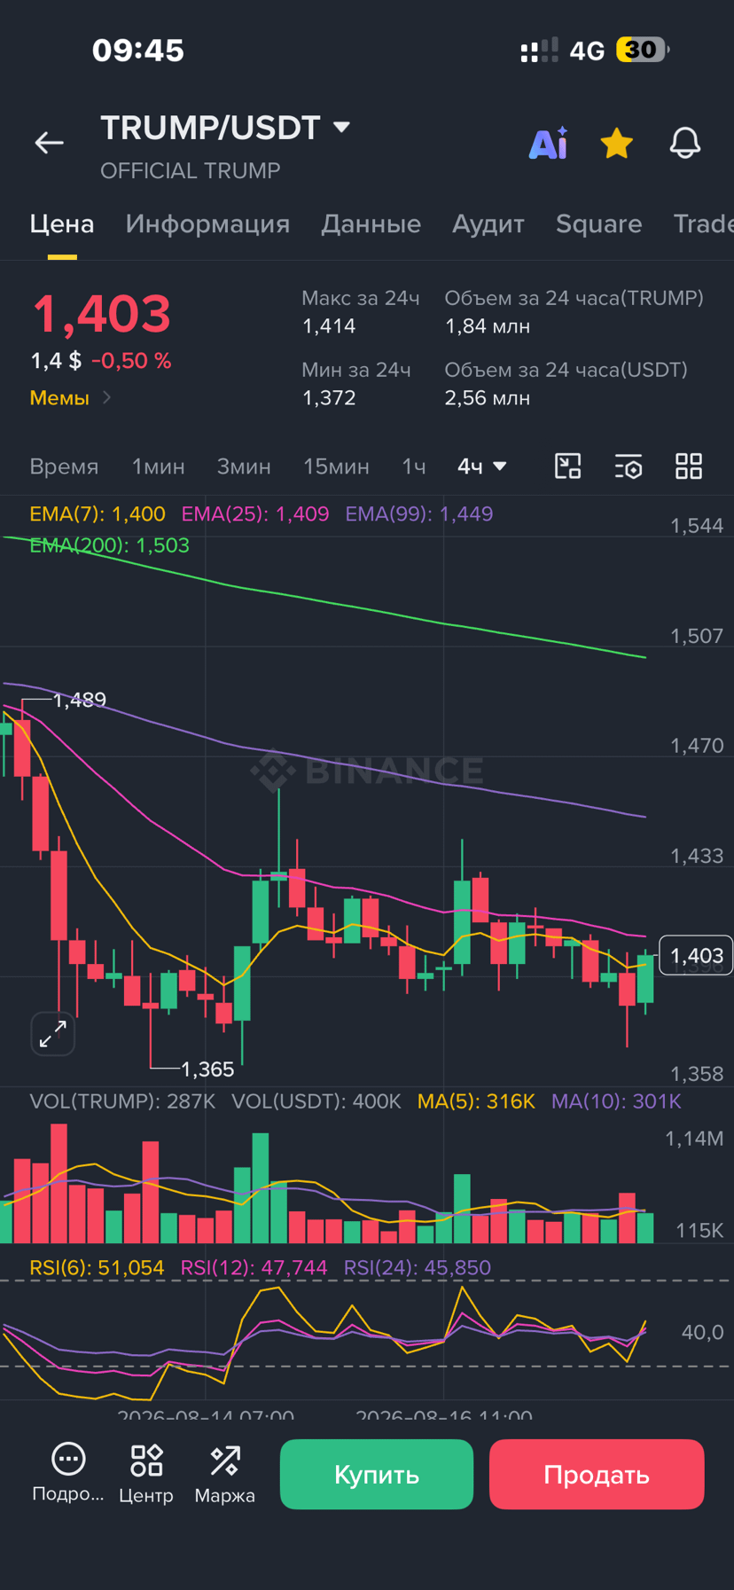Tap the RSI(12): 47,744 label
The image size is (734, 1590).
coord(254,1268)
